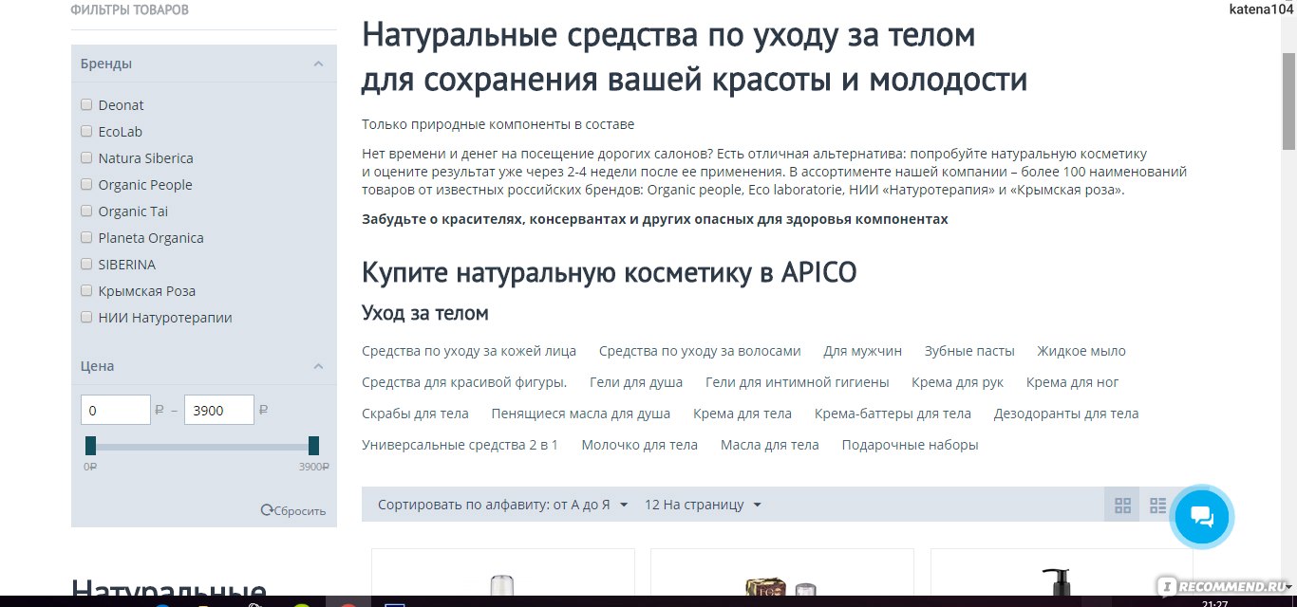The width and height of the screenshot is (1297, 607).
Task: Check the Organic People brand filter
Action: coord(86,184)
